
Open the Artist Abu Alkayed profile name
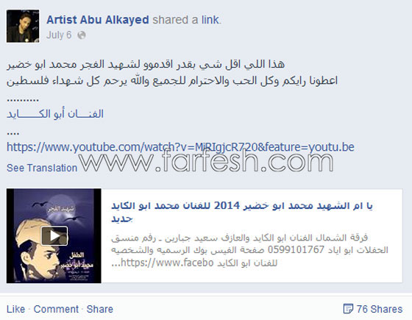click(x=97, y=20)
